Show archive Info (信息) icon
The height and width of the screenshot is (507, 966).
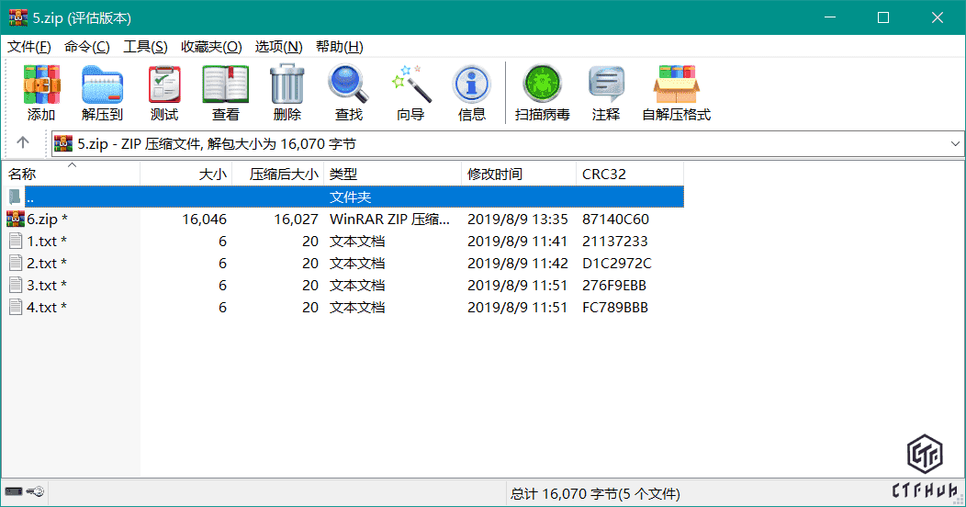click(471, 93)
